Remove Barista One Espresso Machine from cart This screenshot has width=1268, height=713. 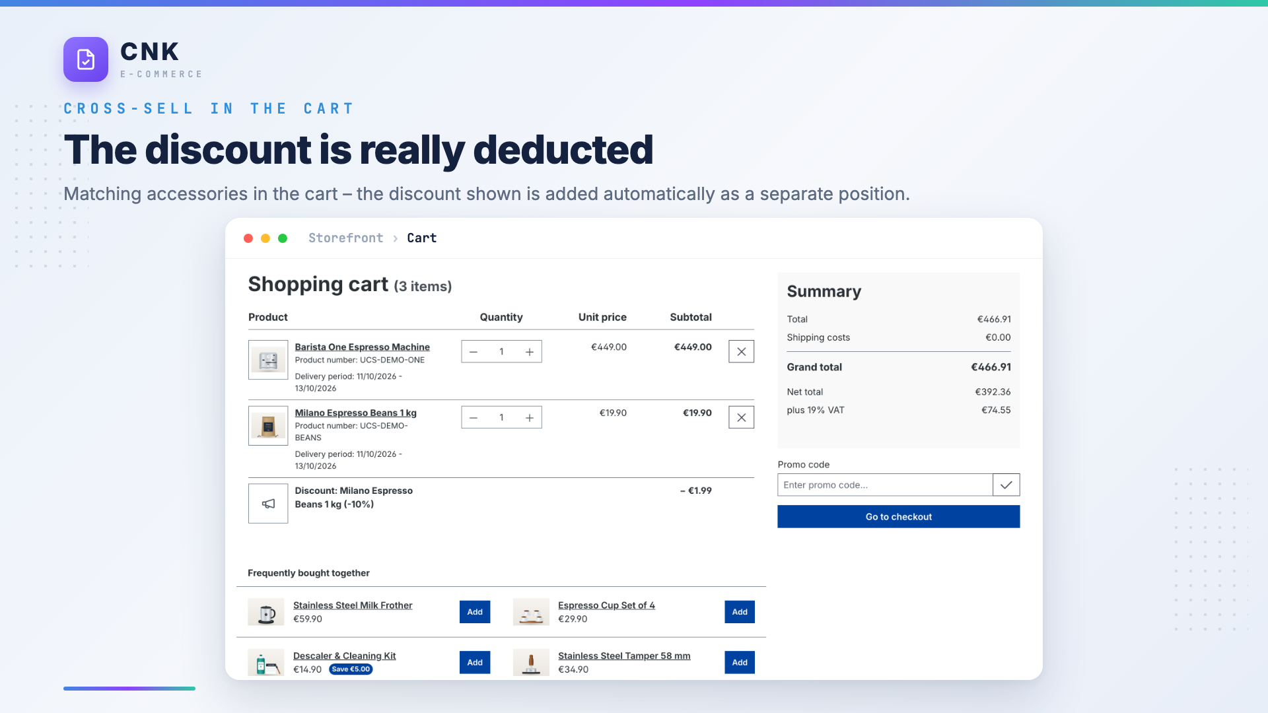point(741,352)
